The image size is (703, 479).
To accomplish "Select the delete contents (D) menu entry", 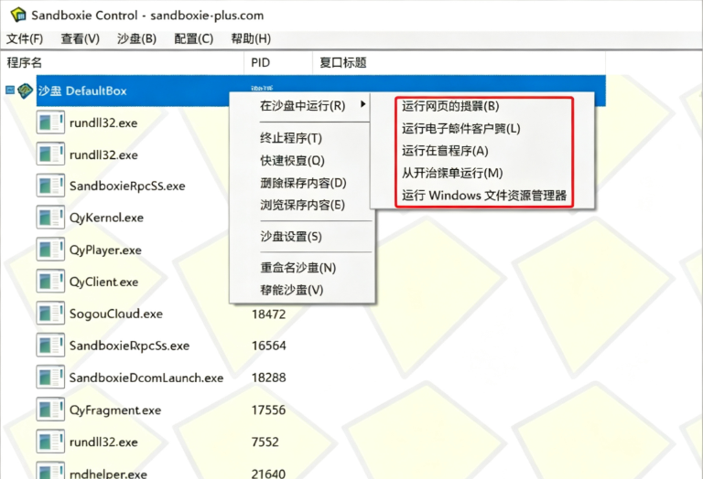I will [x=303, y=183].
